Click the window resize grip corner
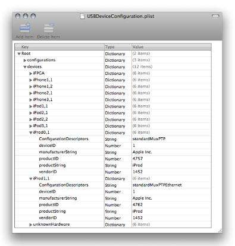 pyautogui.click(x=220, y=231)
